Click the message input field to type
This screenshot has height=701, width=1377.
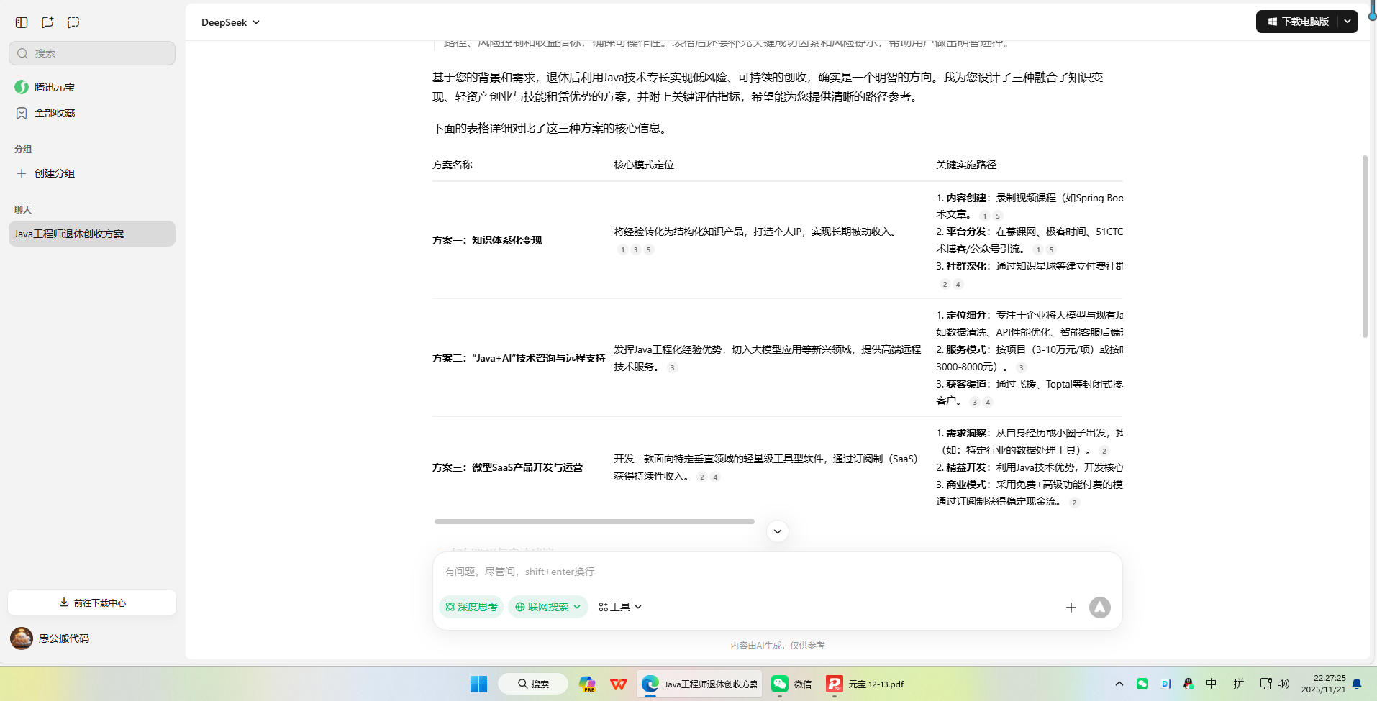click(719, 572)
